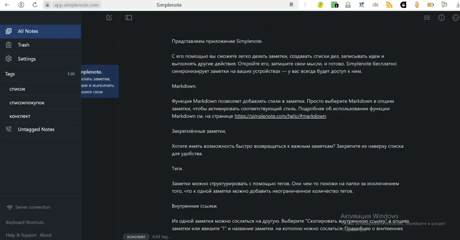Create a new note with the compose icon
Screen dimensions: 460x240
109,18
